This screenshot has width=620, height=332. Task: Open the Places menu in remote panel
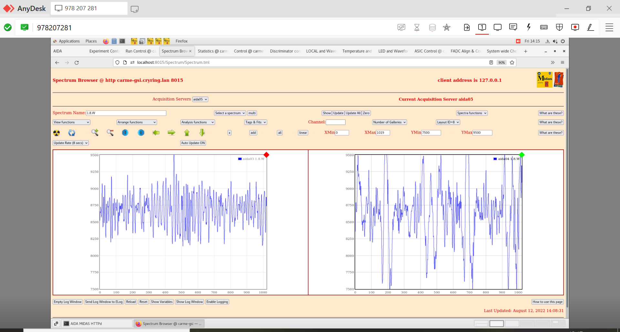[91, 41]
